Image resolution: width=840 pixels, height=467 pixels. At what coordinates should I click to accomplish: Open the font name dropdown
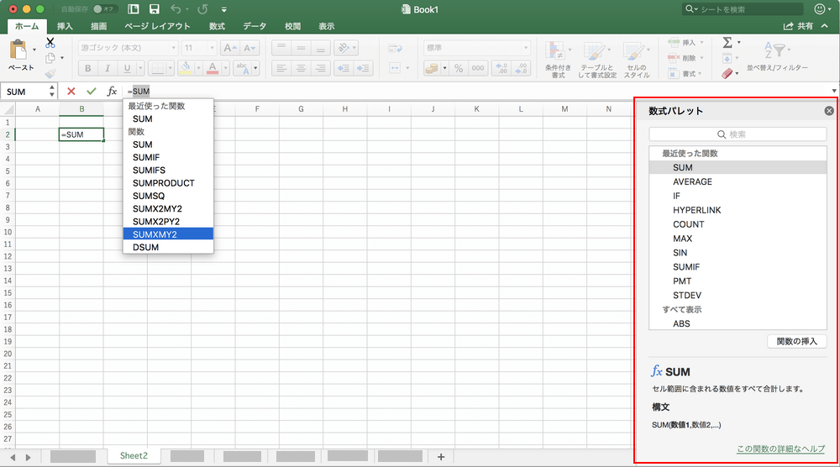[173, 48]
